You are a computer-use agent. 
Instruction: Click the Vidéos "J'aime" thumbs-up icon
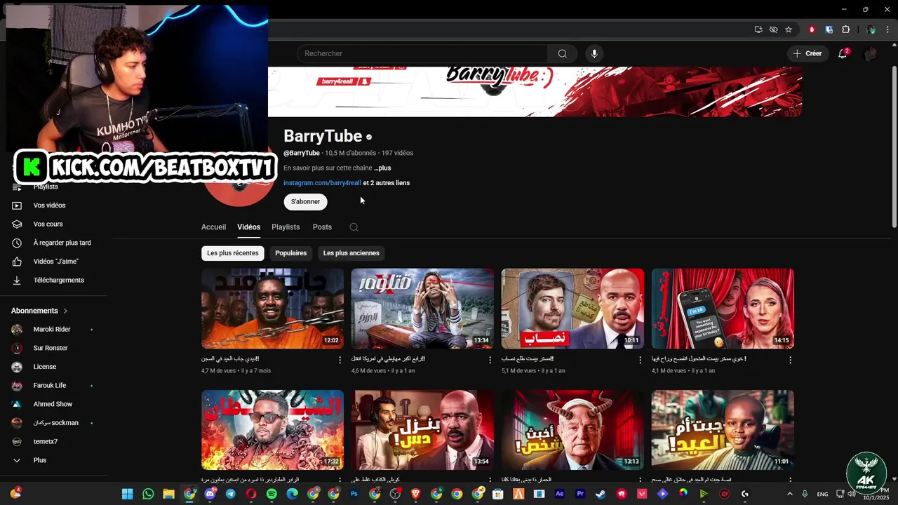(x=17, y=262)
